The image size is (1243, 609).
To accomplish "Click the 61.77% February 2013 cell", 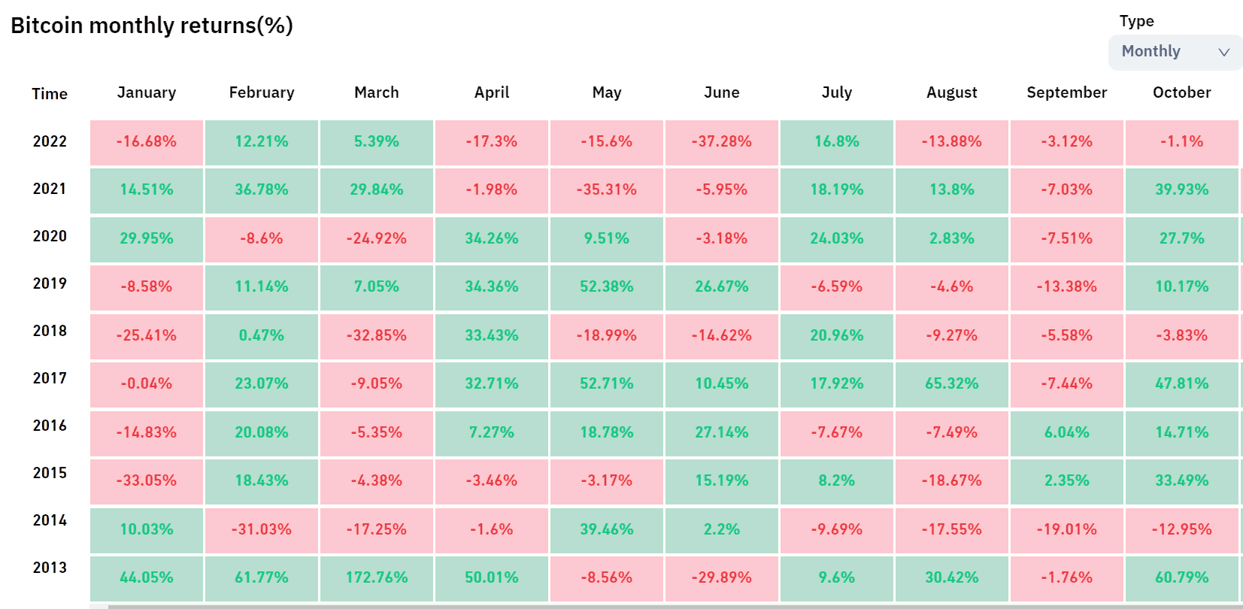I will pos(262,577).
